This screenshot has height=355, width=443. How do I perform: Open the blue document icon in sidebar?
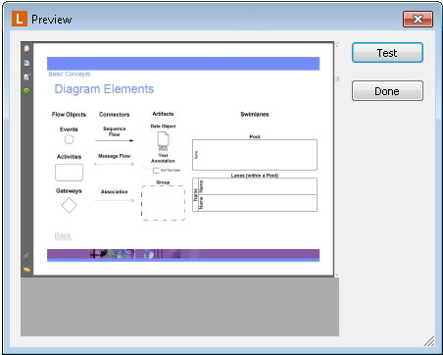pos(26,63)
